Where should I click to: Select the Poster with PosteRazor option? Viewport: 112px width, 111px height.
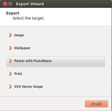point(56,62)
